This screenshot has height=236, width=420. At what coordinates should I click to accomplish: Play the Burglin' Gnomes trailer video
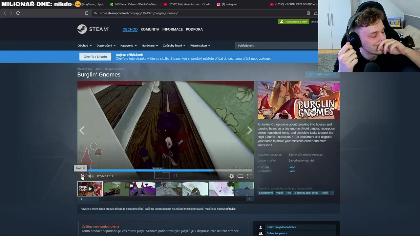click(82, 176)
